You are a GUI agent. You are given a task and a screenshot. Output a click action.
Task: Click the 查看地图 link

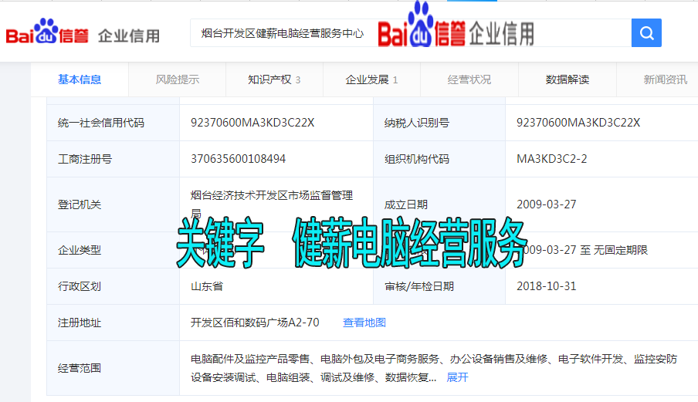coord(364,323)
